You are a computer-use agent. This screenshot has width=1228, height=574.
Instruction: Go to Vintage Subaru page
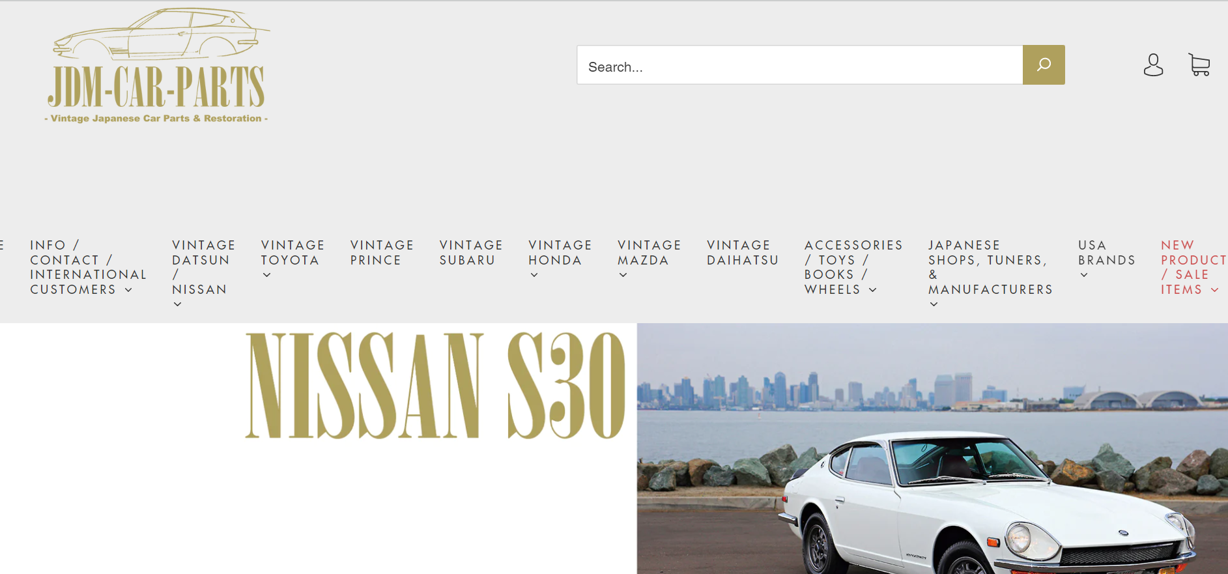click(x=471, y=253)
